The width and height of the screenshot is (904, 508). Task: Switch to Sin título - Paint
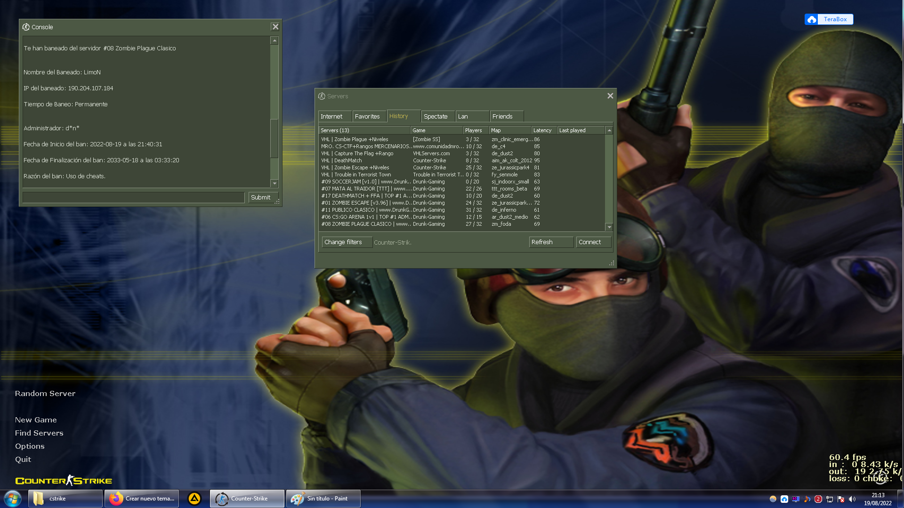(323, 499)
